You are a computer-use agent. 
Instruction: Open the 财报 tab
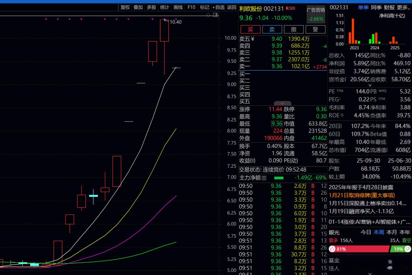pyautogui.click(x=389, y=8)
